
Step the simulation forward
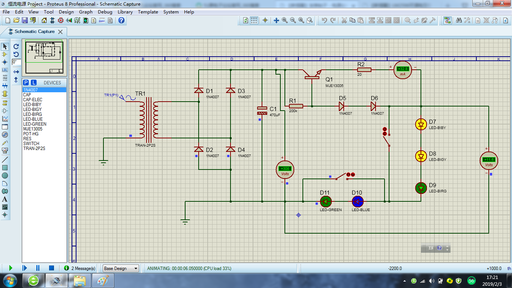pyautogui.click(x=24, y=268)
